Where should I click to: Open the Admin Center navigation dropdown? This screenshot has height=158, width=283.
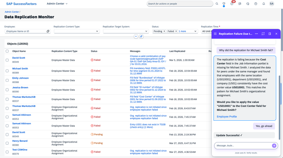pyautogui.click(x=57, y=4)
